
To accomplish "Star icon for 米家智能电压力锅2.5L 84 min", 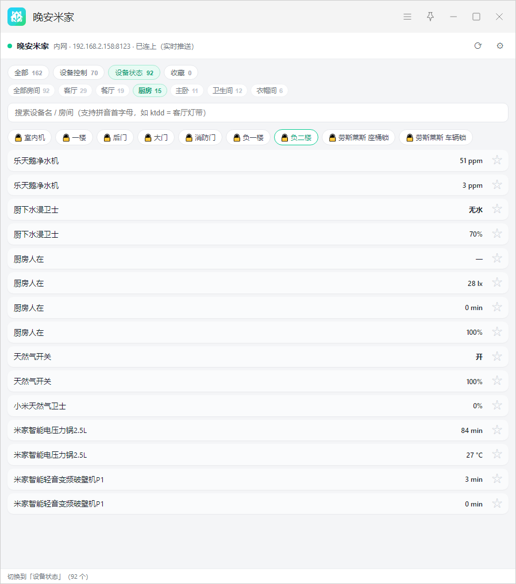I will pos(497,430).
